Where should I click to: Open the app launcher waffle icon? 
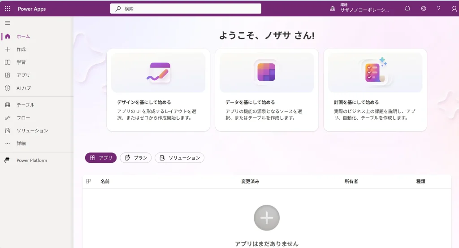tap(7, 9)
